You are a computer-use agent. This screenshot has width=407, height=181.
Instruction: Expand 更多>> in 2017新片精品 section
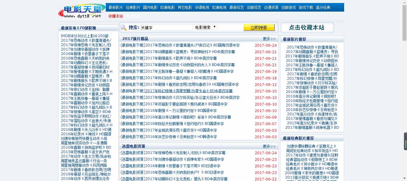point(269,39)
